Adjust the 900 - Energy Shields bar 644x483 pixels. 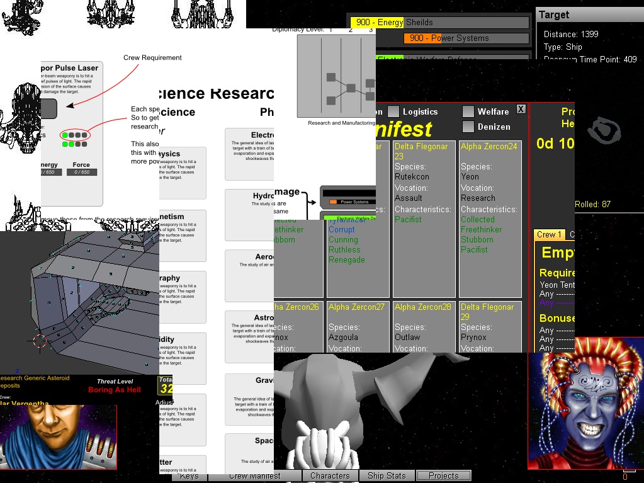pos(439,22)
